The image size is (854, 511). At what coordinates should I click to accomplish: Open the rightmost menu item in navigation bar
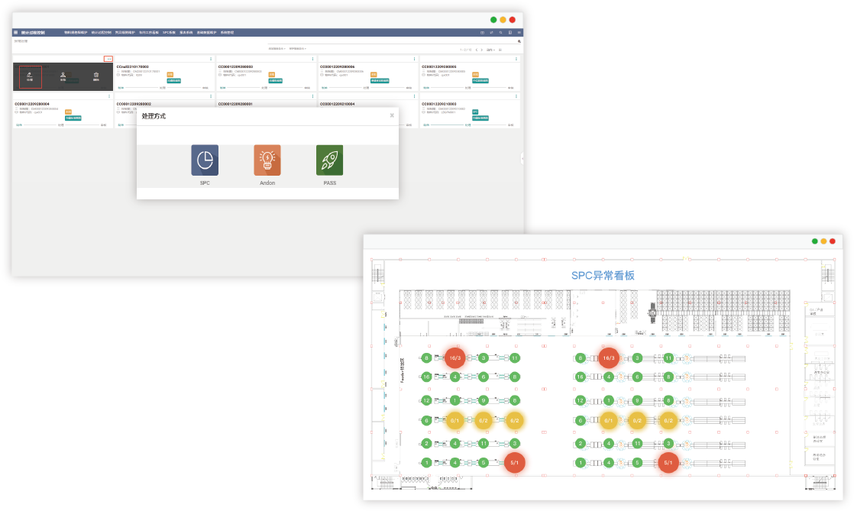pos(228,33)
